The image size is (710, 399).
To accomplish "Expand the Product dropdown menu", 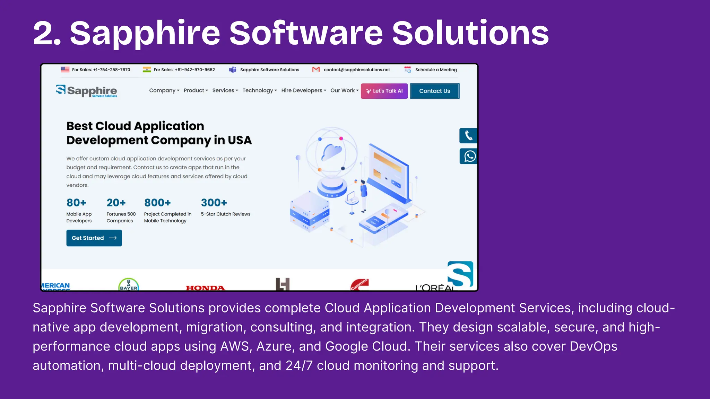I will (196, 90).
